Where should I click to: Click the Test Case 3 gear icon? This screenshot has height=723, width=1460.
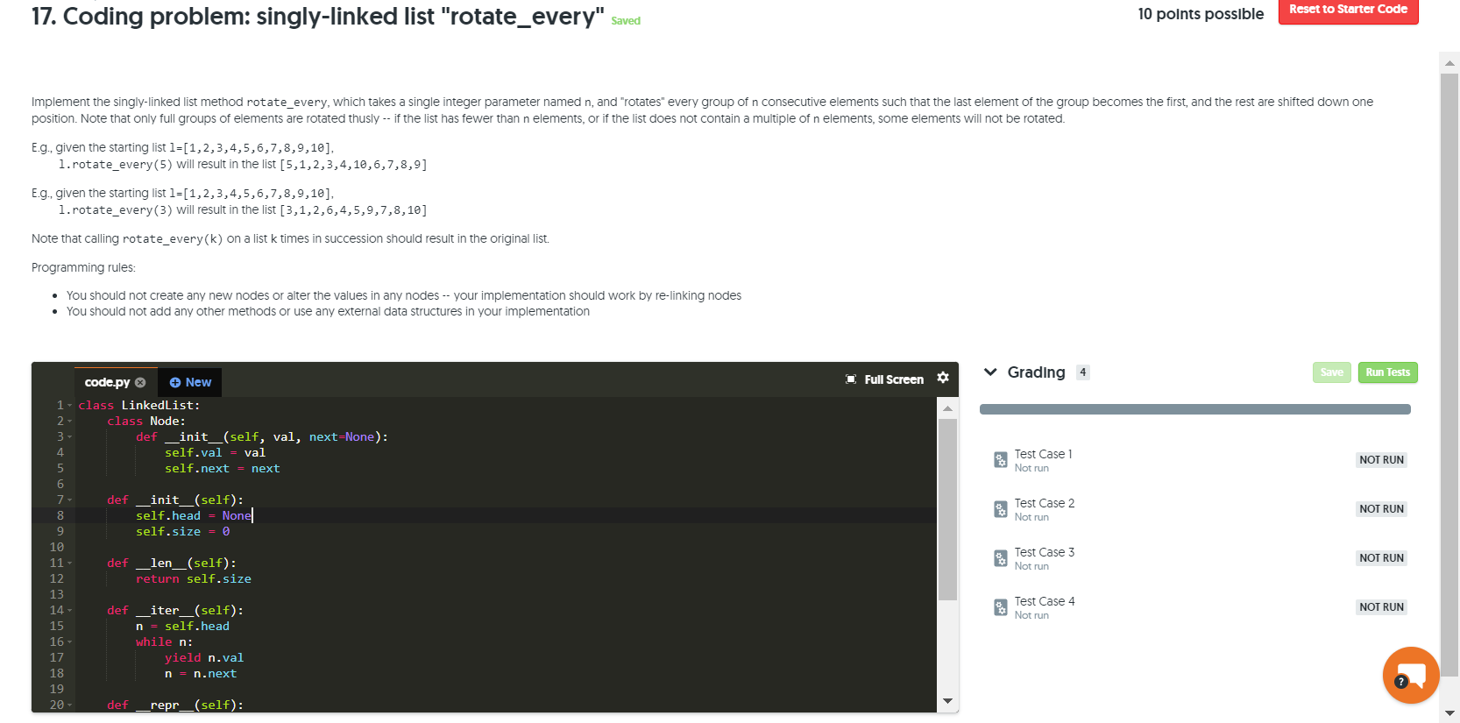pos(1000,558)
